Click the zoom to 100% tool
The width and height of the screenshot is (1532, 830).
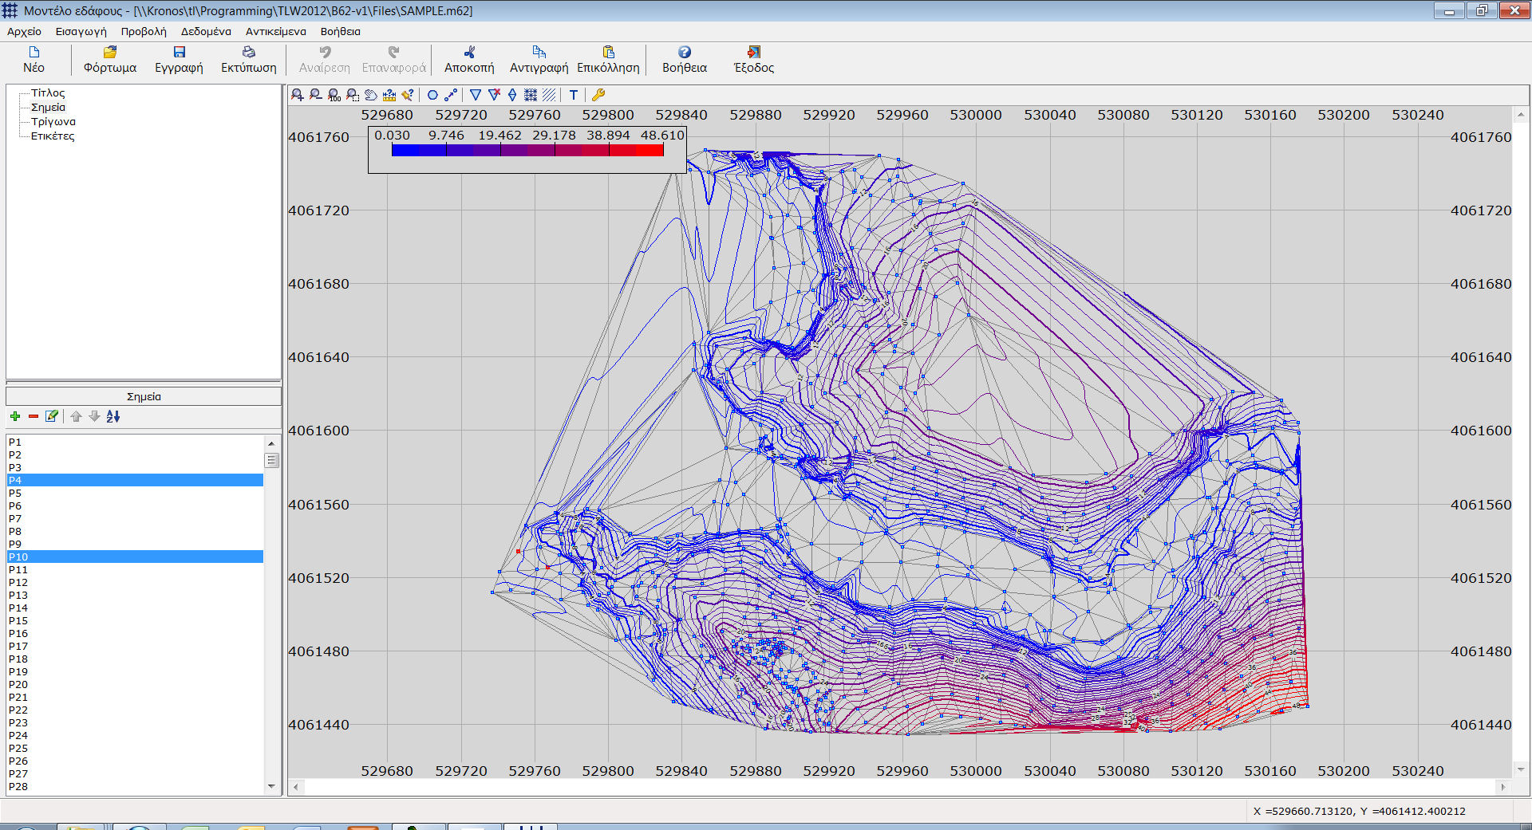click(x=334, y=95)
